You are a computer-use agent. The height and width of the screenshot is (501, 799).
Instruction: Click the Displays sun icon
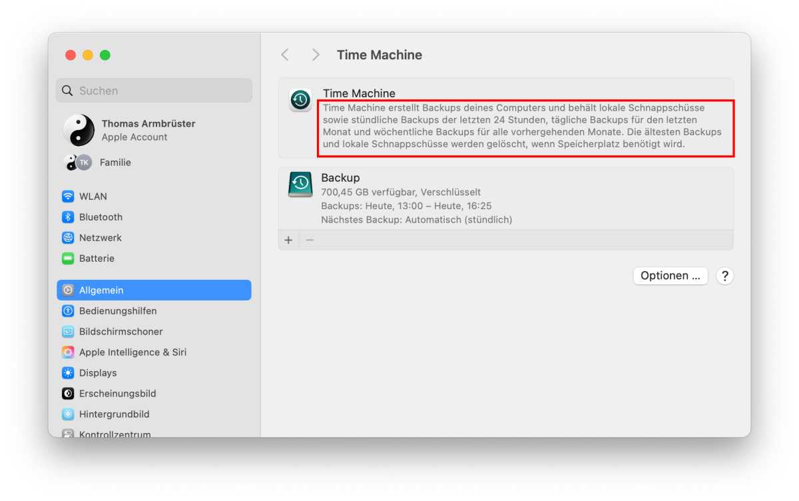68,373
